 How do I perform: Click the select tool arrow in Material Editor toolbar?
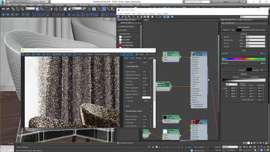coord(118,17)
